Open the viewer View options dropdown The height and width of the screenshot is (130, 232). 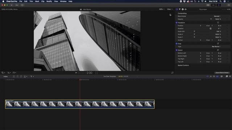click(170, 9)
